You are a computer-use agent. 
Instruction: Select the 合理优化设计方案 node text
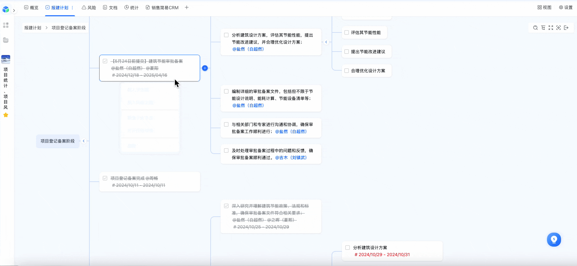368,71
